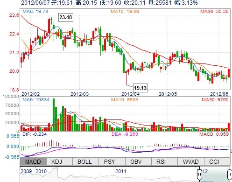Screen dimensions: 232x182
Task: Click the tallest green volume bar
Action: point(54,115)
